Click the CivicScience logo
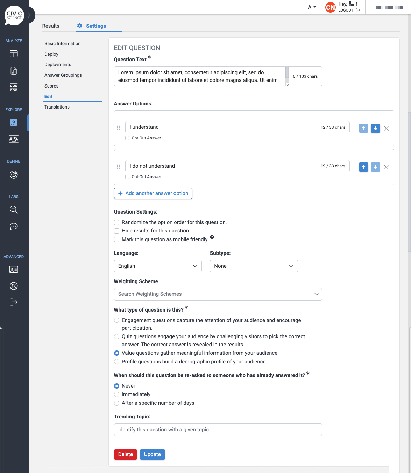The image size is (411, 473). coord(14,15)
